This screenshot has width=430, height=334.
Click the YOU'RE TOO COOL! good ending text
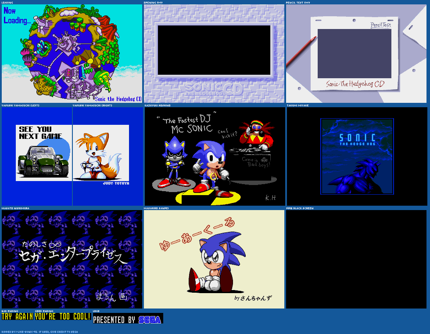coord(62,316)
